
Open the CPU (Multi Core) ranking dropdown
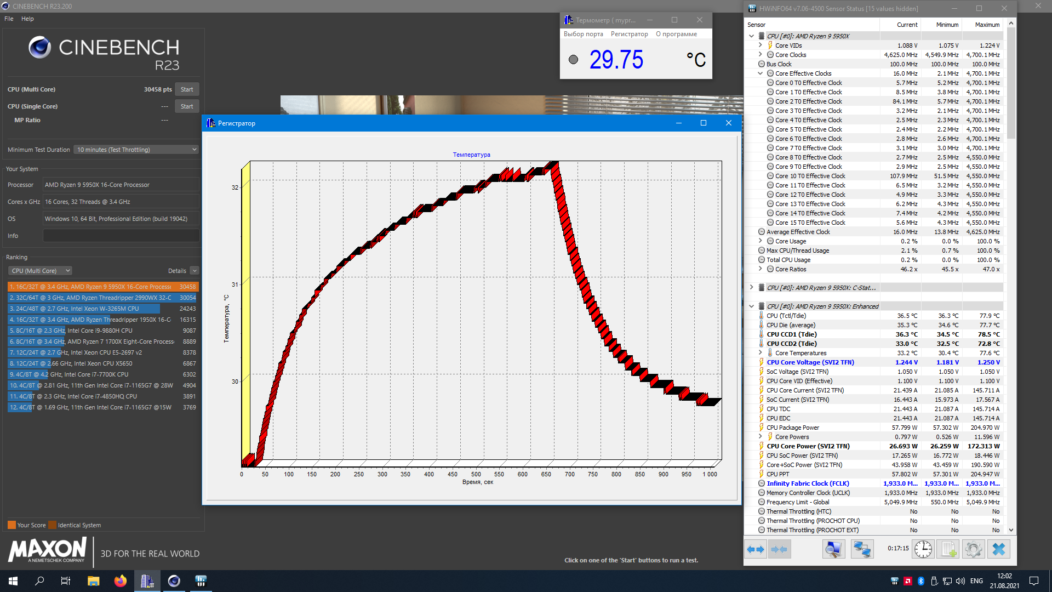point(41,271)
